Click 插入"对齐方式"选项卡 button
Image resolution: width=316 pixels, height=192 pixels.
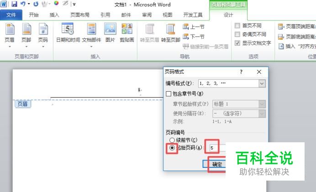297,47
